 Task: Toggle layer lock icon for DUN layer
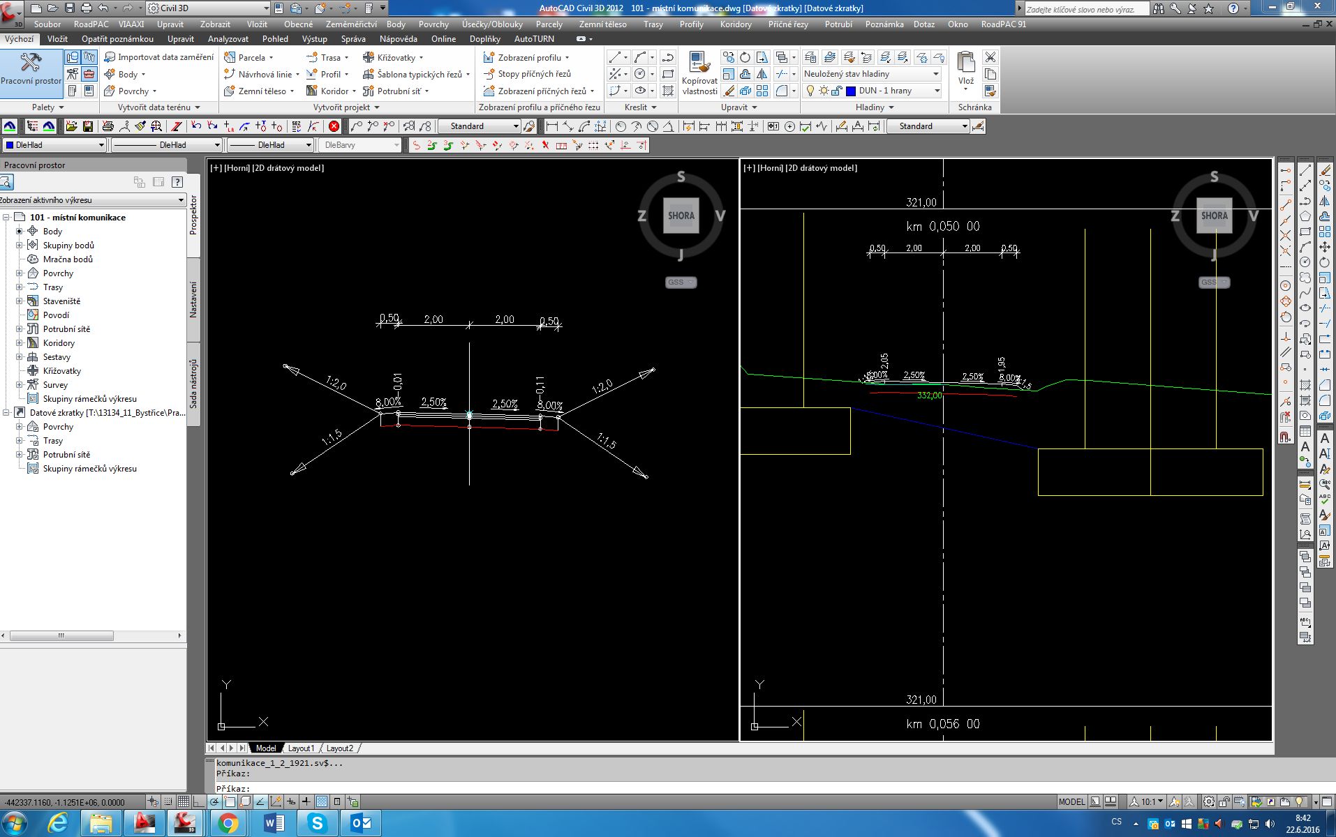[837, 91]
